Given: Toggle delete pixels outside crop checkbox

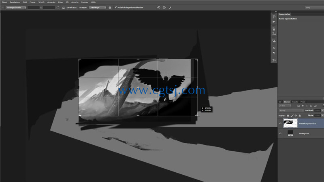Looking at the screenshot, I should tap(116, 7).
